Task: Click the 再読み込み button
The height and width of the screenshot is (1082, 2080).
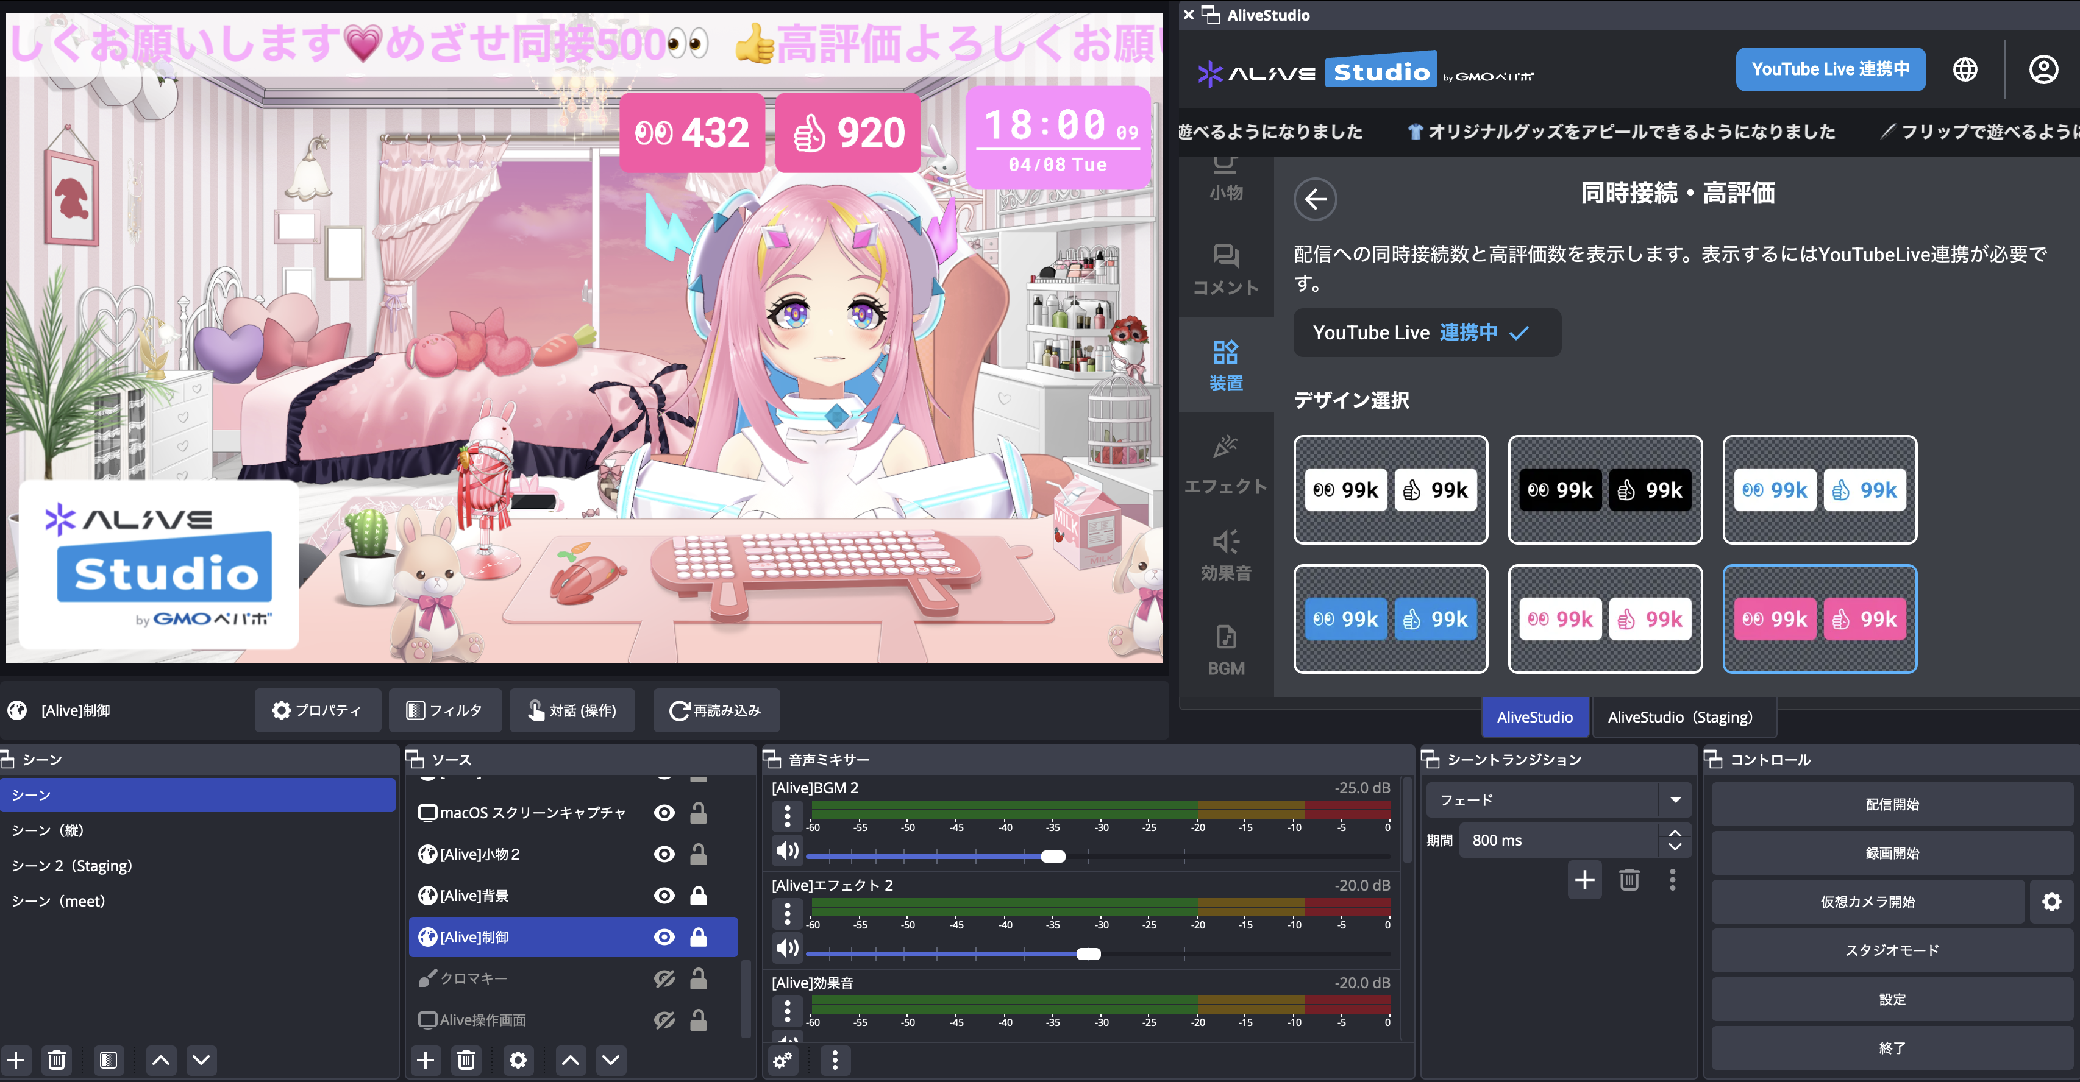Action: pyautogui.click(x=716, y=710)
